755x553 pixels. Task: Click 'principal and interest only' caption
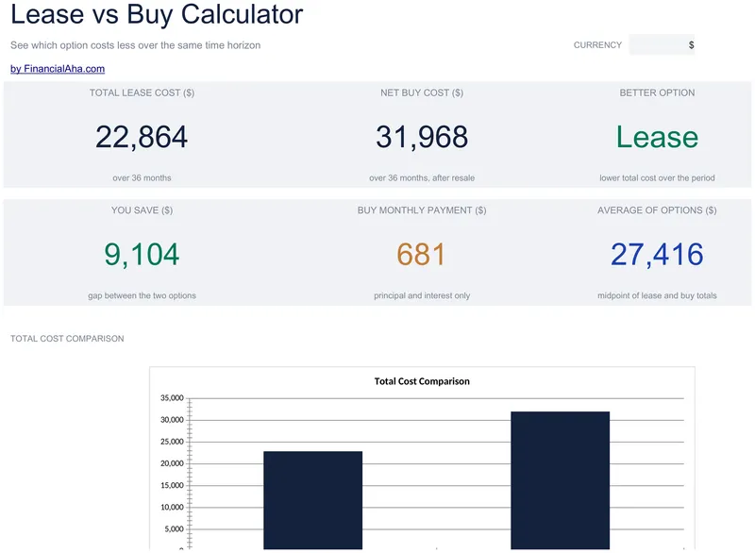coord(422,295)
